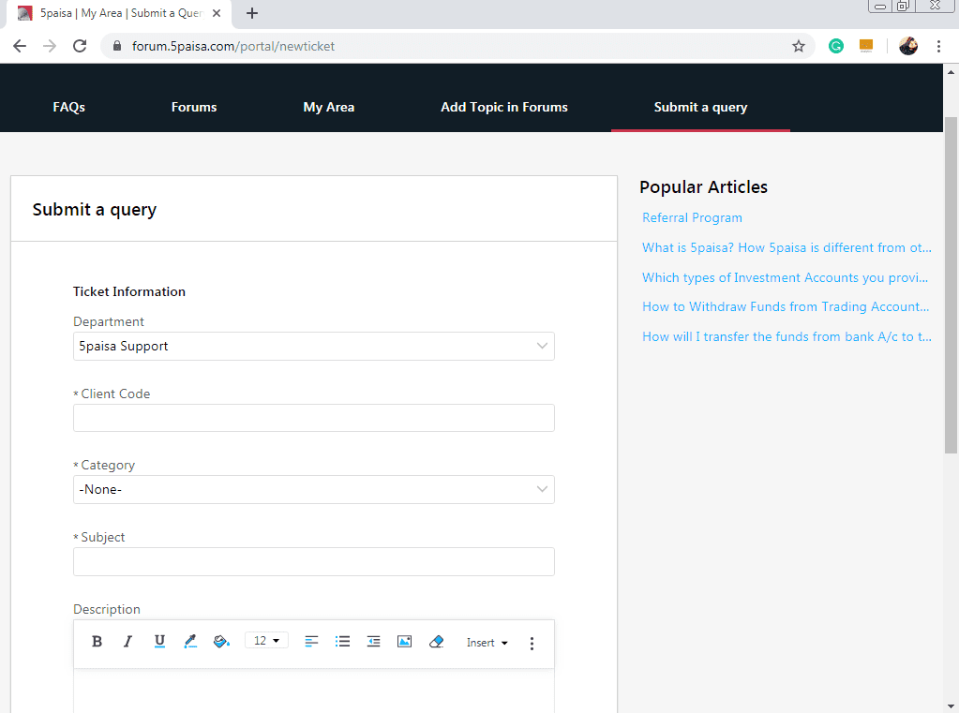Bookmark this page with the star
The image size is (959, 713).
(798, 46)
